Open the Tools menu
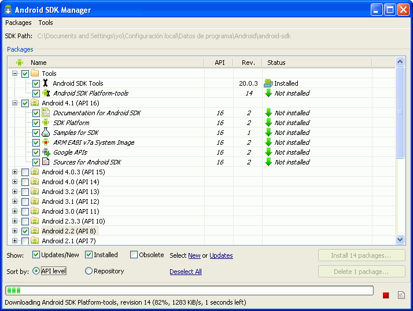 (x=46, y=23)
